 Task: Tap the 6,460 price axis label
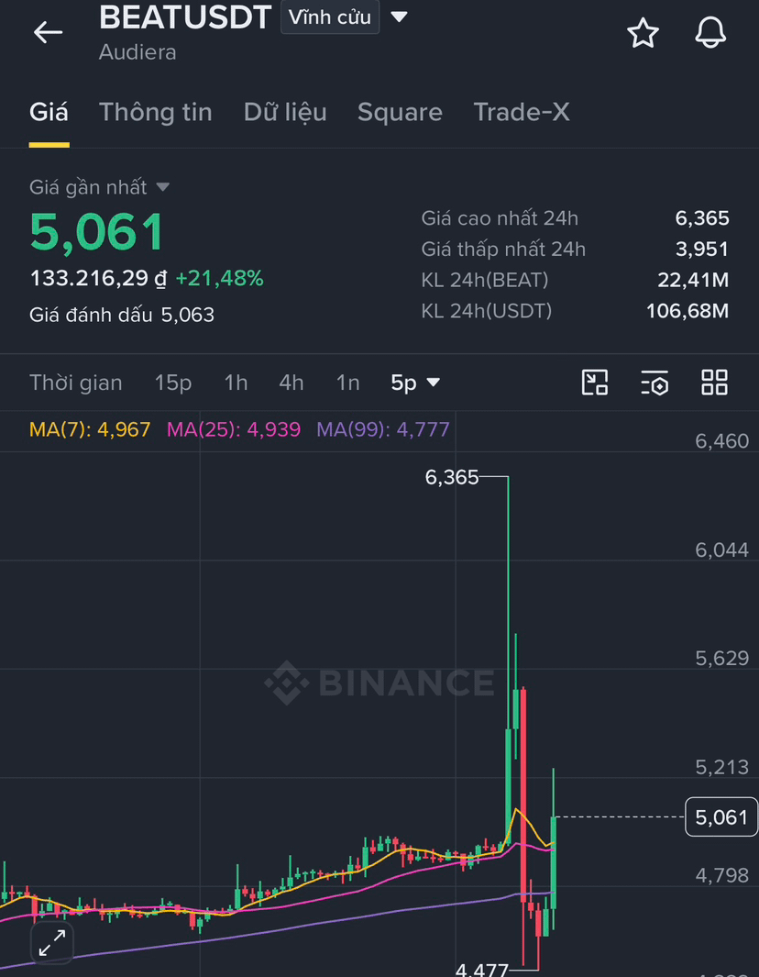point(722,441)
